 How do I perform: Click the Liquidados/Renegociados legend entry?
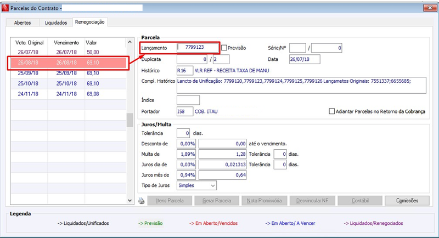click(373, 223)
